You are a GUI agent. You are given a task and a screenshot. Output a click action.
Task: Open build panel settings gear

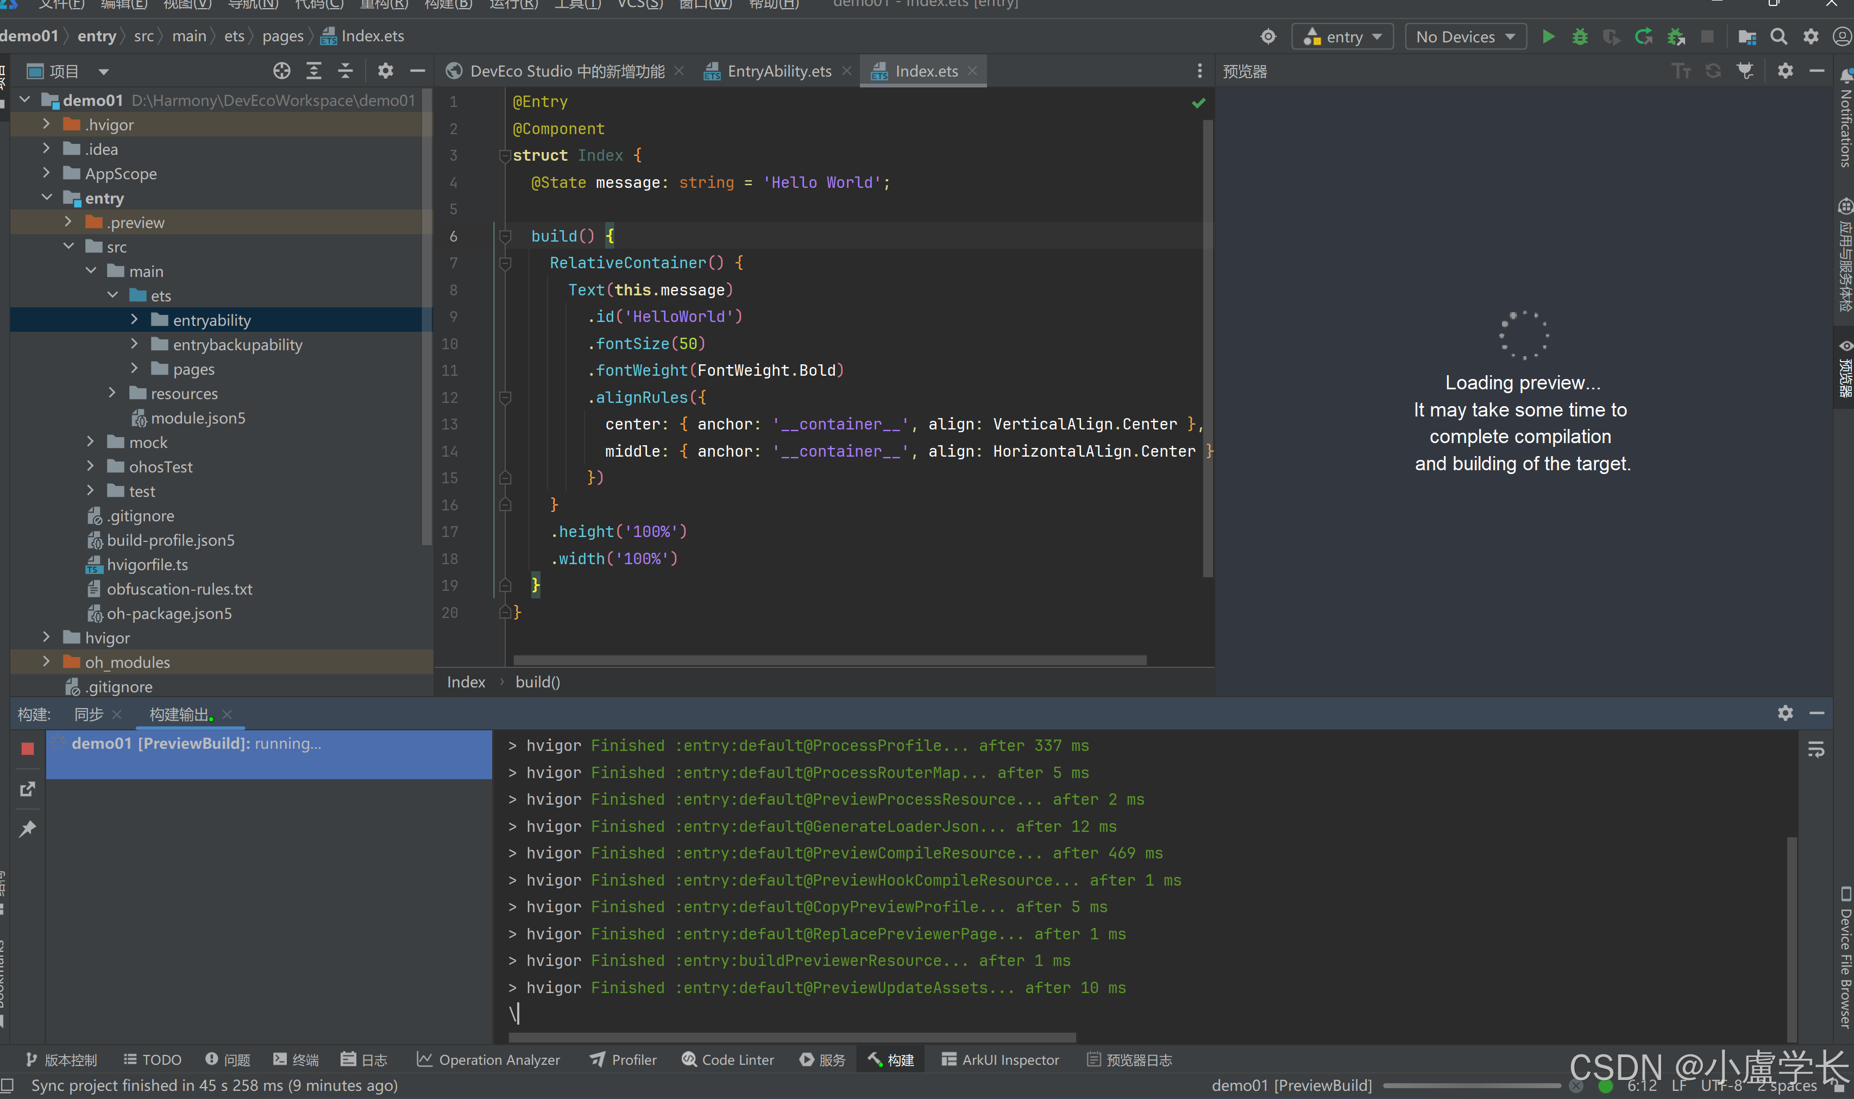click(x=1785, y=713)
